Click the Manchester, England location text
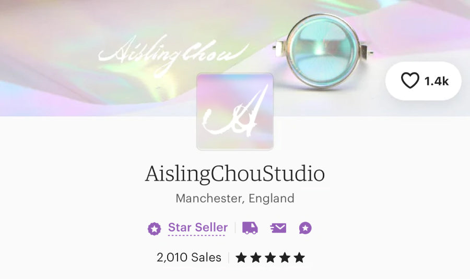Image resolution: width=470 pixels, height=279 pixels. pos(235,198)
